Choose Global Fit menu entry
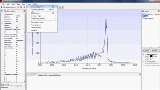Screen dimensions: 160x90 (42, 30)
